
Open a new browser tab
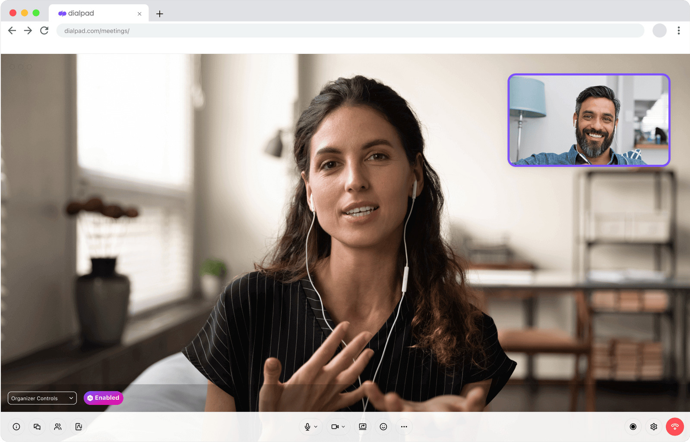[x=160, y=14]
